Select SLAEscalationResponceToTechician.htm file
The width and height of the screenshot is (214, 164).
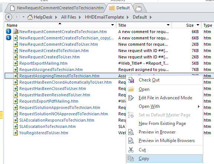[x=57, y=120]
